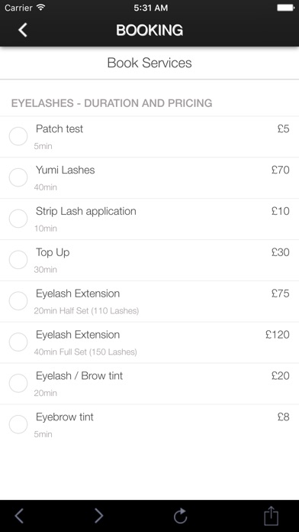Tap the Wi-Fi status icon
The height and width of the screenshot is (532, 299).
[x=41, y=8]
